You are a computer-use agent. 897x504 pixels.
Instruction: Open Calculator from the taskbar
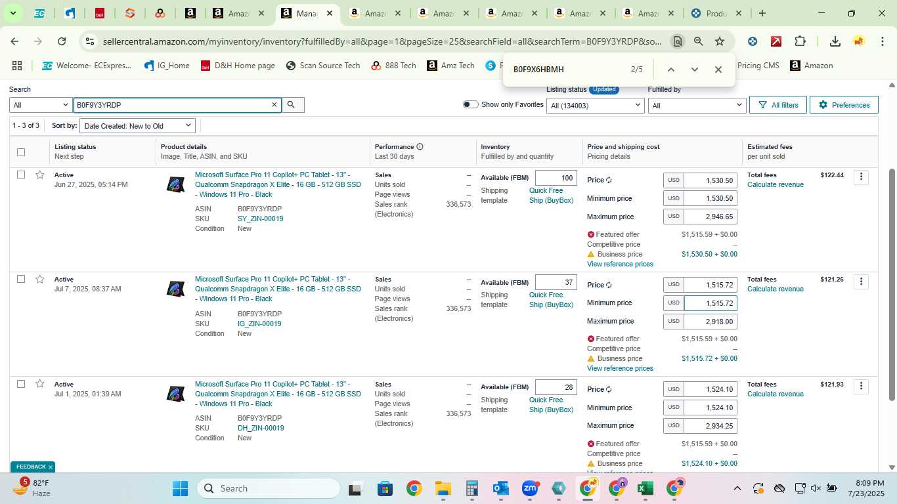471,488
